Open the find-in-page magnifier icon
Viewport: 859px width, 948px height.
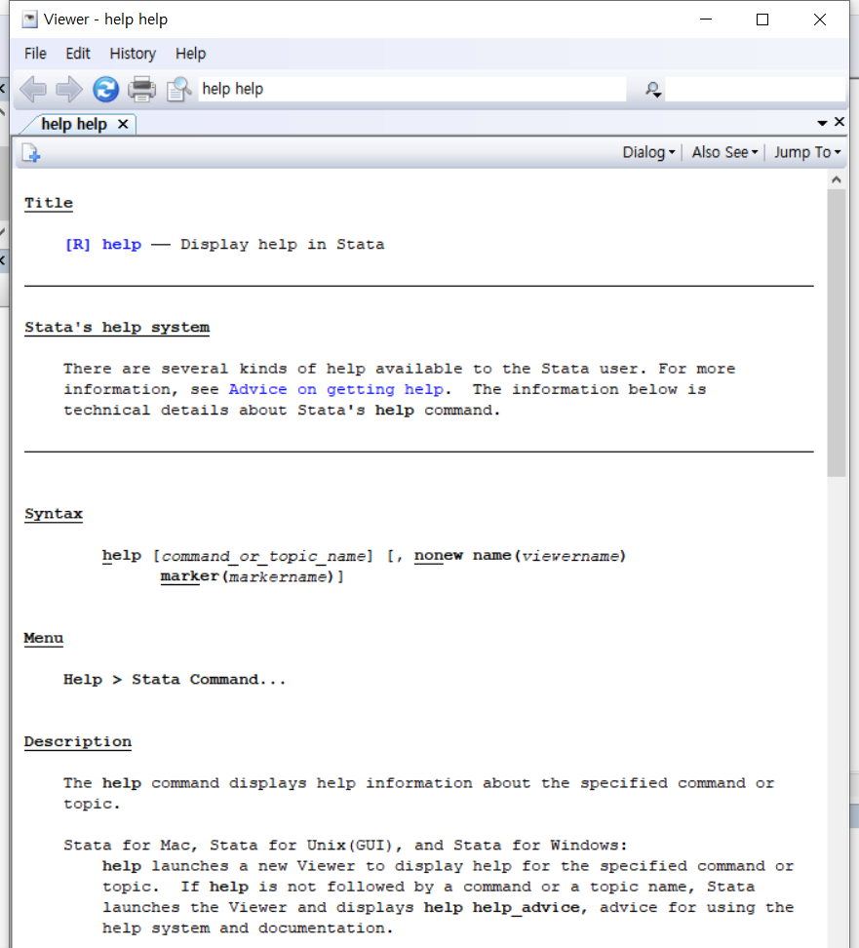pos(178,90)
